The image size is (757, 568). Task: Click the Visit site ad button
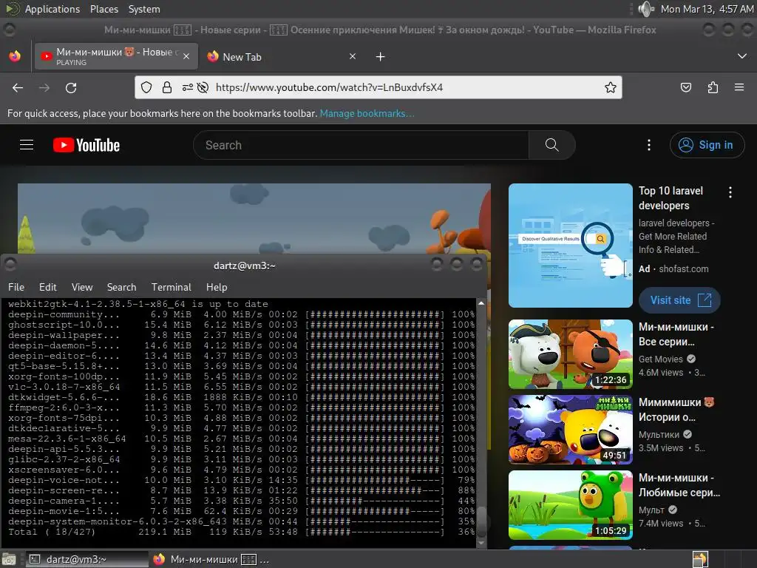[680, 300]
